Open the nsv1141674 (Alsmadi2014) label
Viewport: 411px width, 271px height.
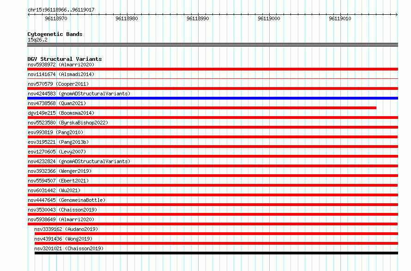61,74
